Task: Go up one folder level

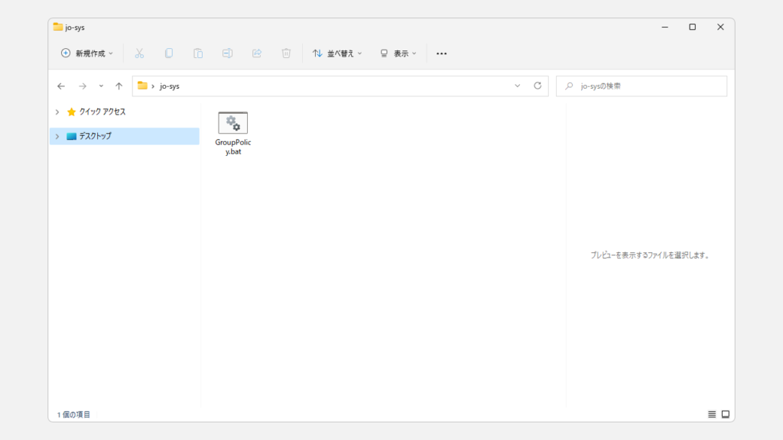Action: pyautogui.click(x=119, y=86)
